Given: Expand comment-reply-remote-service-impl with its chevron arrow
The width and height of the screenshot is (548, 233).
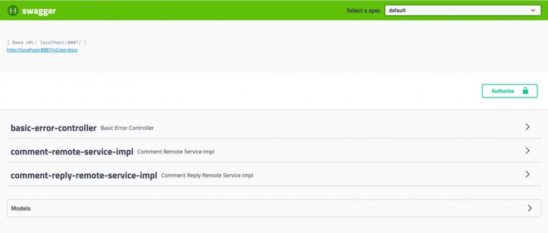Looking at the screenshot, I should [x=528, y=175].
